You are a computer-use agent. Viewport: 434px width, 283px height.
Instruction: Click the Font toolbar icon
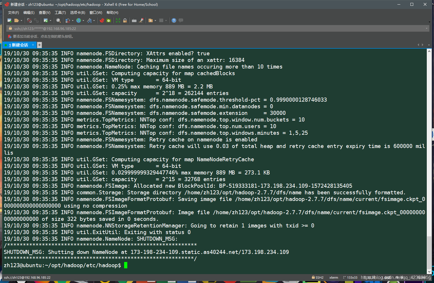89,20
